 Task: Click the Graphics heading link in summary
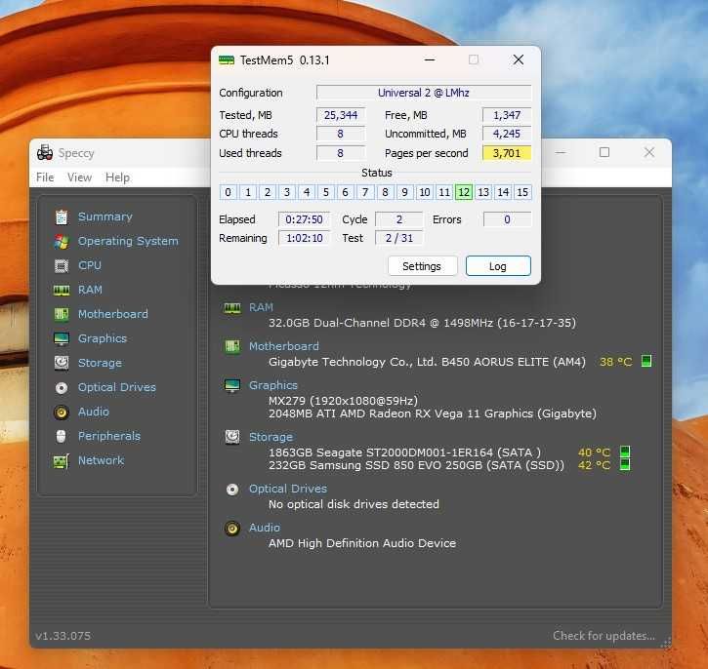click(273, 385)
